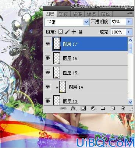Create a new layer
135x148 pixels.
coord(113,108)
